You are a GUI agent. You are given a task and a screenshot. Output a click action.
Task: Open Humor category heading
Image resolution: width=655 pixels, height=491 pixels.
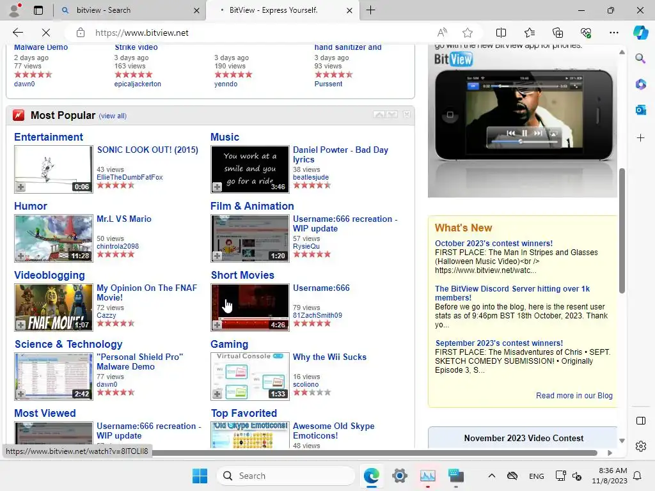[31, 206]
